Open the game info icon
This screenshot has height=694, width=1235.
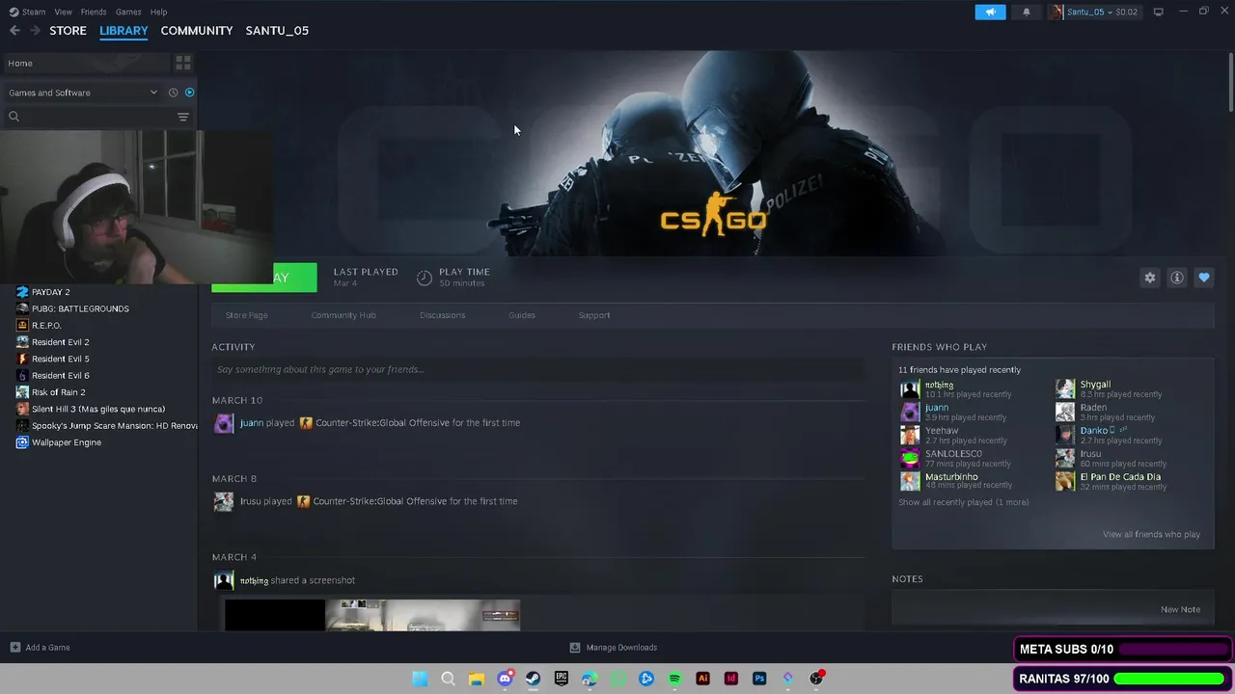pos(1176,278)
